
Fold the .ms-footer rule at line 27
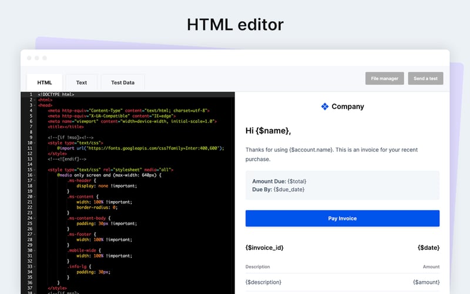pyautogui.click(x=35, y=234)
